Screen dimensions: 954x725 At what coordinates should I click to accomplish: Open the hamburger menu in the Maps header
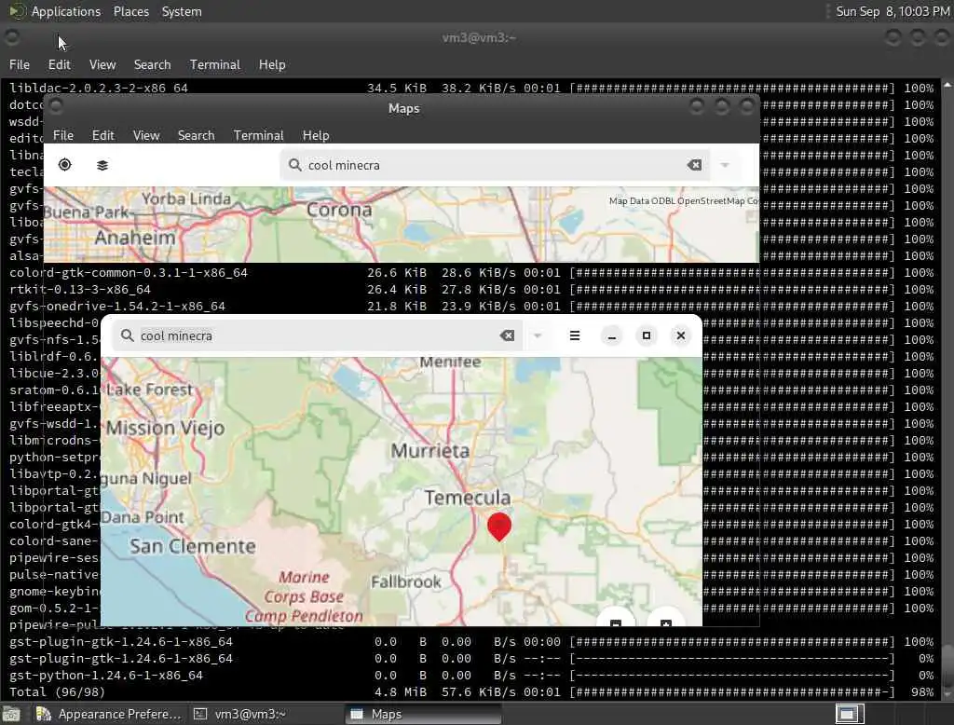point(574,335)
